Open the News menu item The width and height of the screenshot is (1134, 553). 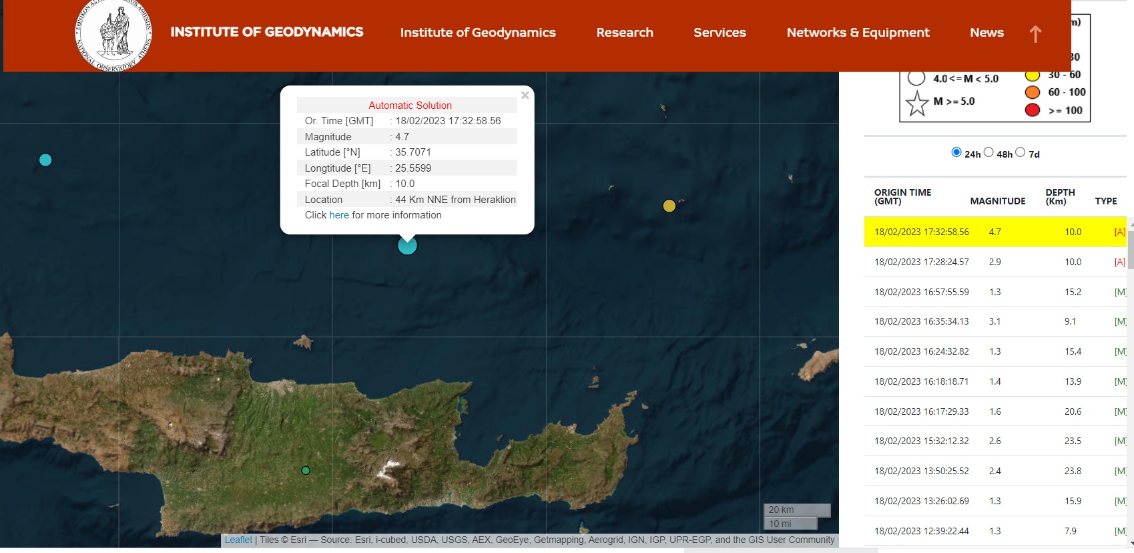tap(986, 32)
